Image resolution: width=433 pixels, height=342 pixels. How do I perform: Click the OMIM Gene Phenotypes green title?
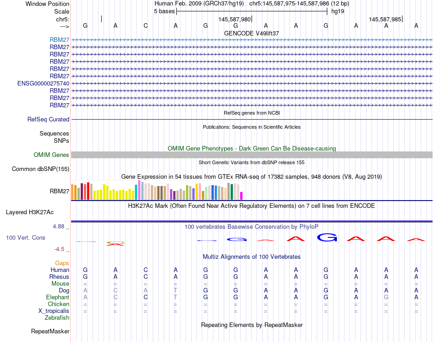click(252, 149)
